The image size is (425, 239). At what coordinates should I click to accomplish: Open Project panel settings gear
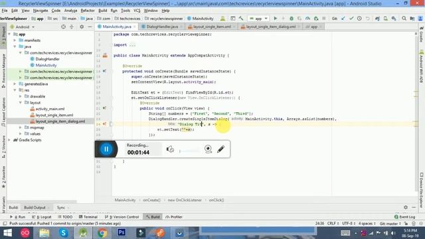[x=82, y=27]
